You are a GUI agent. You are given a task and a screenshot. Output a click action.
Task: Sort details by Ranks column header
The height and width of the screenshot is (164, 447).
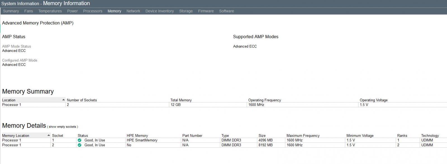pyautogui.click(x=402, y=136)
